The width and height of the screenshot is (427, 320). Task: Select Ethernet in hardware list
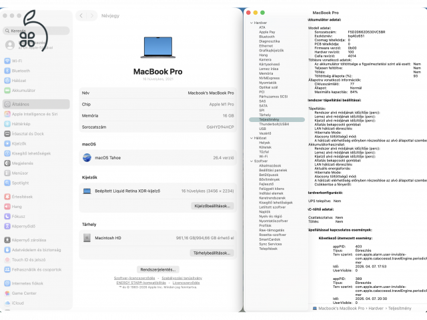pyautogui.click(x=266, y=46)
